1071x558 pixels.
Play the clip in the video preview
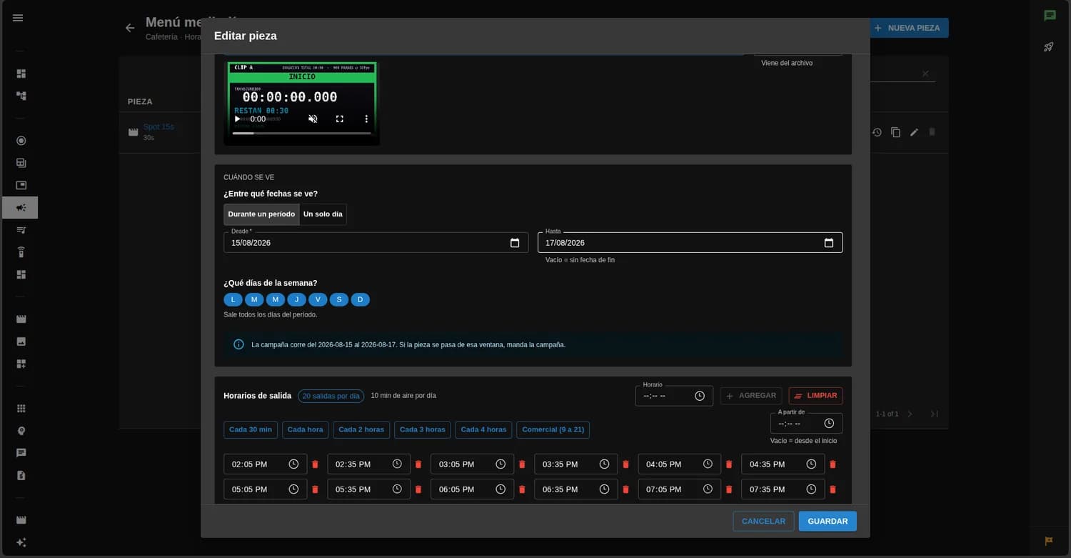click(238, 119)
